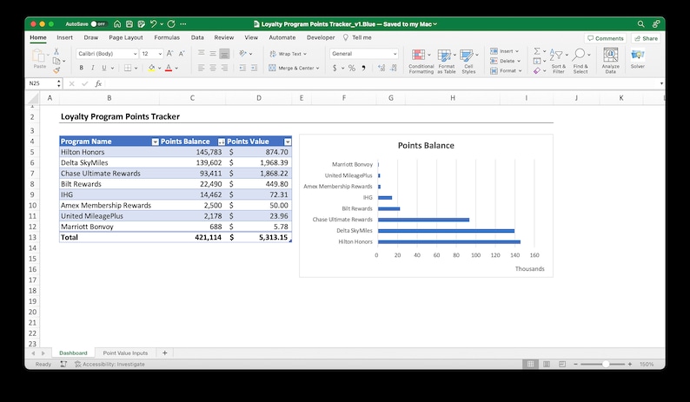Switch to the Point Value Inputs sheet tab
The height and width of the screenshot is (402, 690).
click(125, 353)
